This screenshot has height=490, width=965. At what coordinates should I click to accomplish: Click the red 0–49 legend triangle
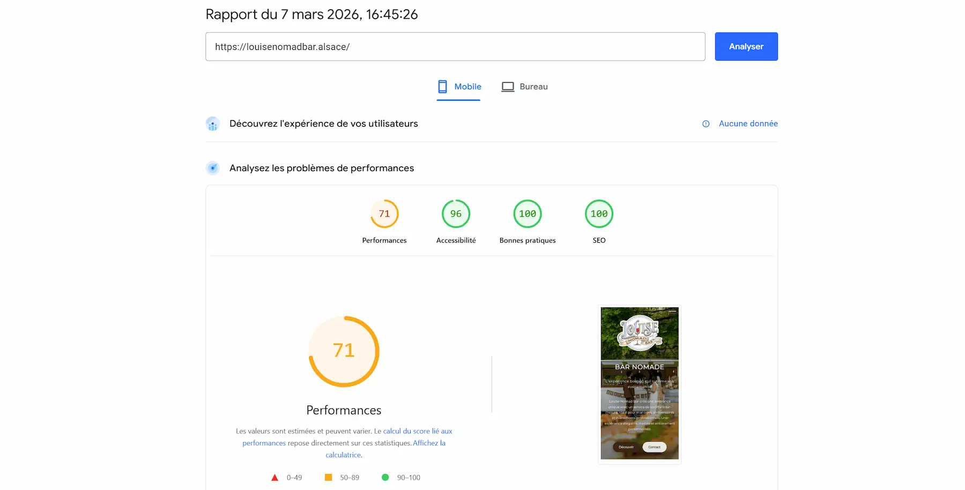tap(274, 477)
